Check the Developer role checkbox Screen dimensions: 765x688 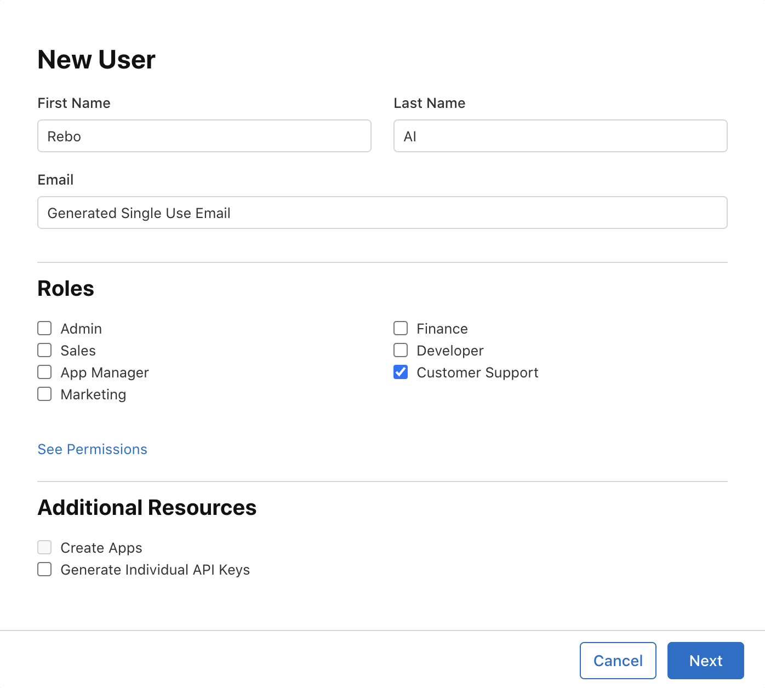(x=401, y=350)
